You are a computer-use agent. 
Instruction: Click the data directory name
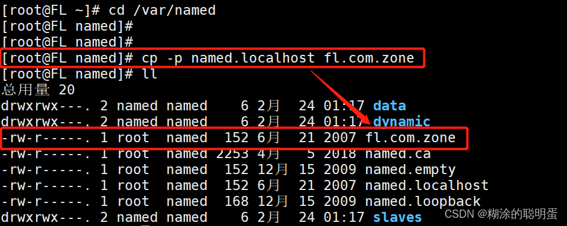(389, 106)
